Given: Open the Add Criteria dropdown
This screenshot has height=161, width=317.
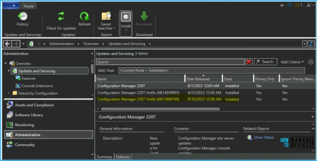Looking at the screenshot, I should (292, 62).
